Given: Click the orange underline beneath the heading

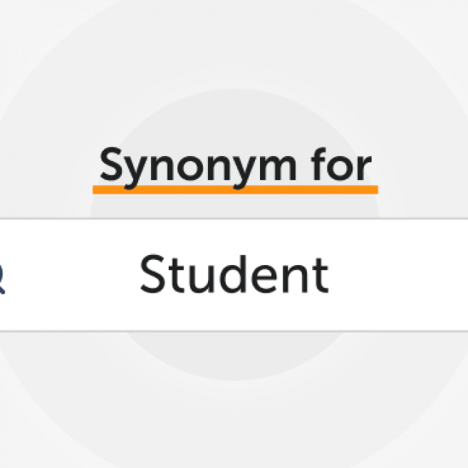Looking at the screenshot, I should point(235,189).
